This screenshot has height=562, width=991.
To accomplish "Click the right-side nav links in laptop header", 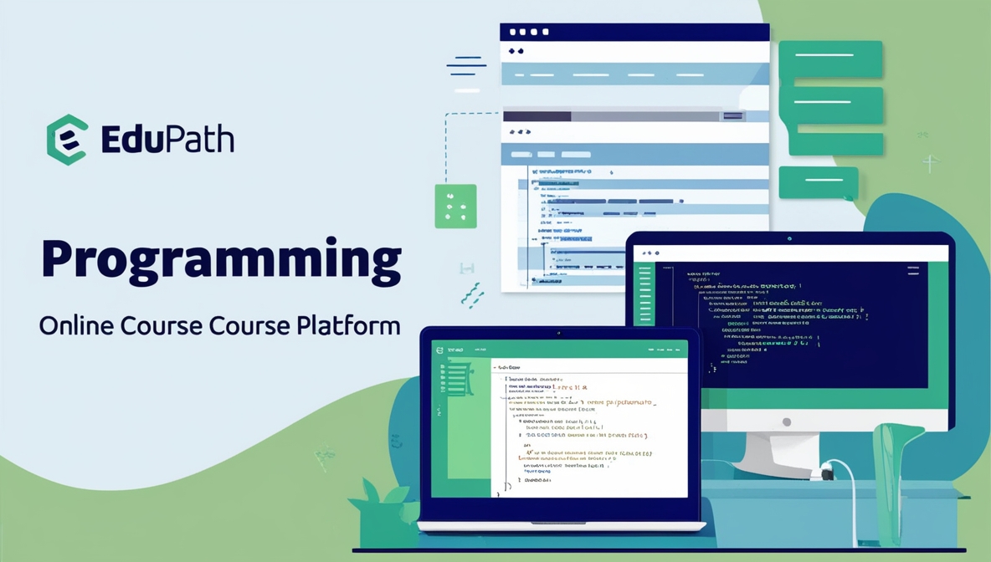I will 665,350.
